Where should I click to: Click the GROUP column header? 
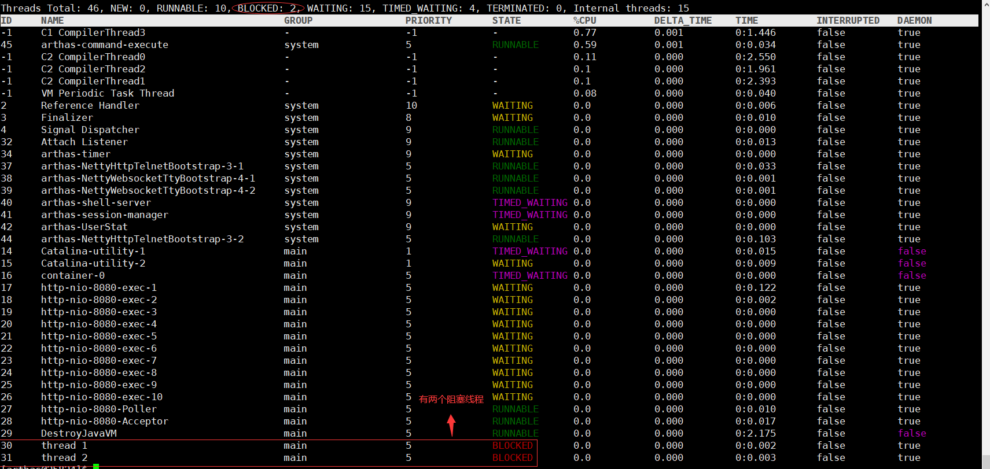click(298, 20)
